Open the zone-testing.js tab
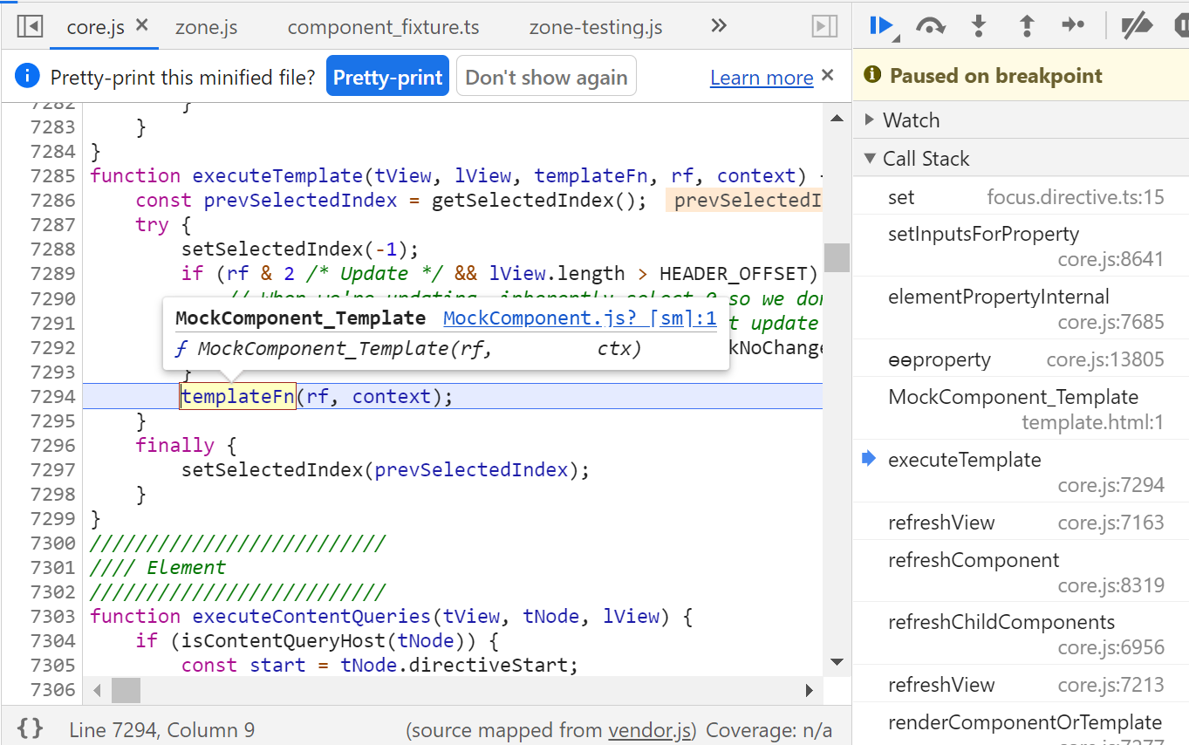The height and width of the screenshot is (745, 1189). coord(596,27)
